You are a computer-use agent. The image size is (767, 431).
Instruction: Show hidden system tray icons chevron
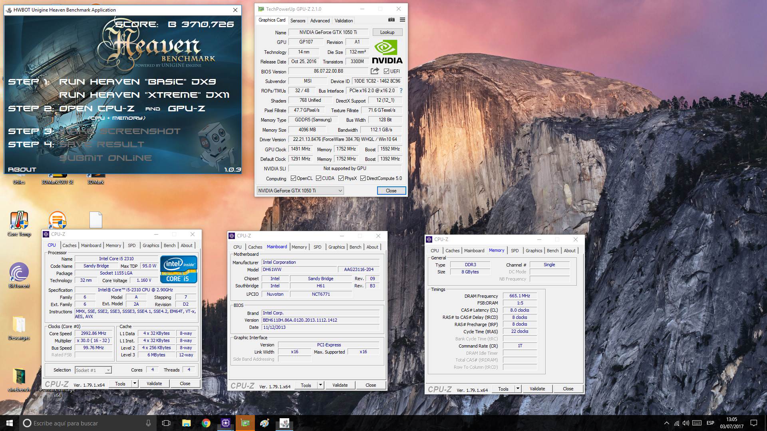tap(666, 423)
